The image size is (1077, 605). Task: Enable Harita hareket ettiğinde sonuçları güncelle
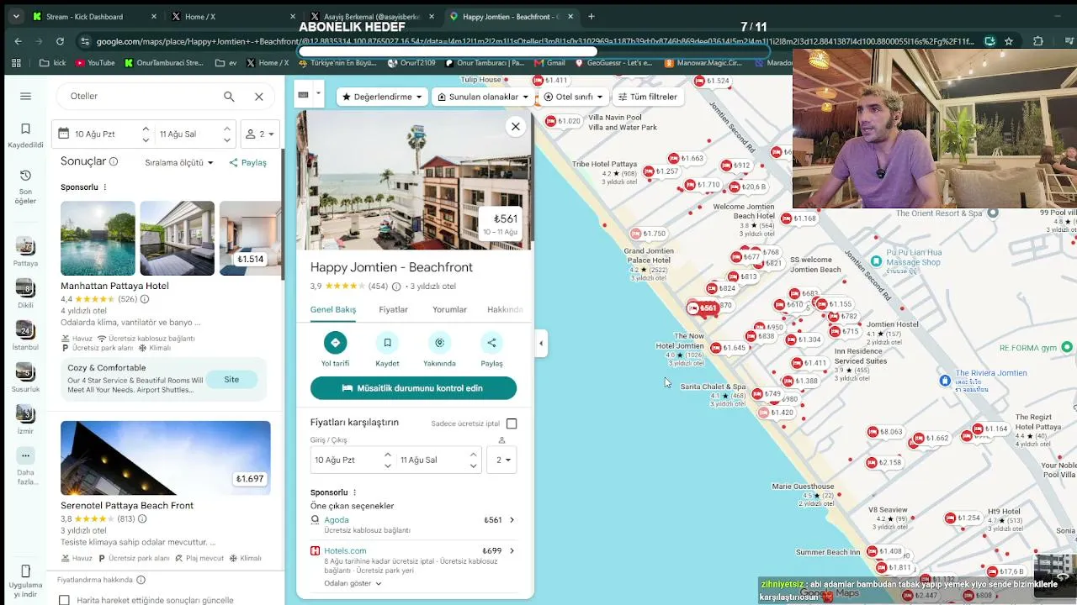pos(64,600)
